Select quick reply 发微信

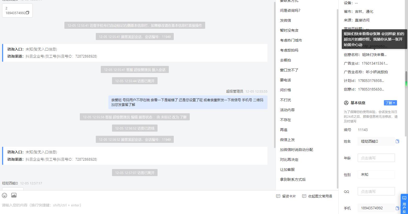(286, 20)
